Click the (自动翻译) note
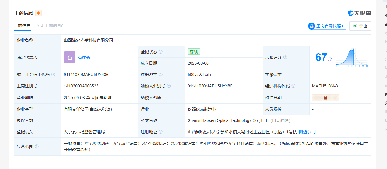The width and height of the screenshot is (387, 169). click(x=280, y=120)
